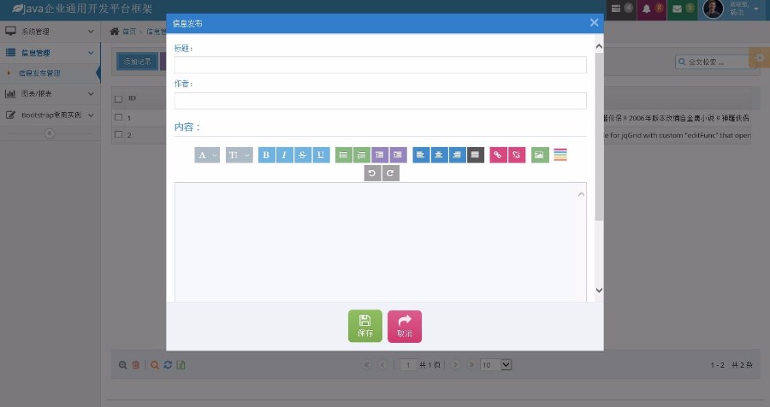The height and width of the screenshot is (407, 770).
Task: Redo the last editor action
Action: click(x=390, y=174)
